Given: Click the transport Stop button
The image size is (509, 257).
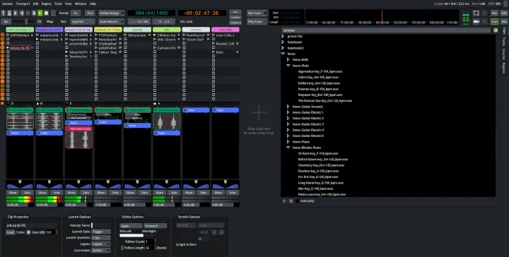Looking at the screenshot, I should [46, 13].
